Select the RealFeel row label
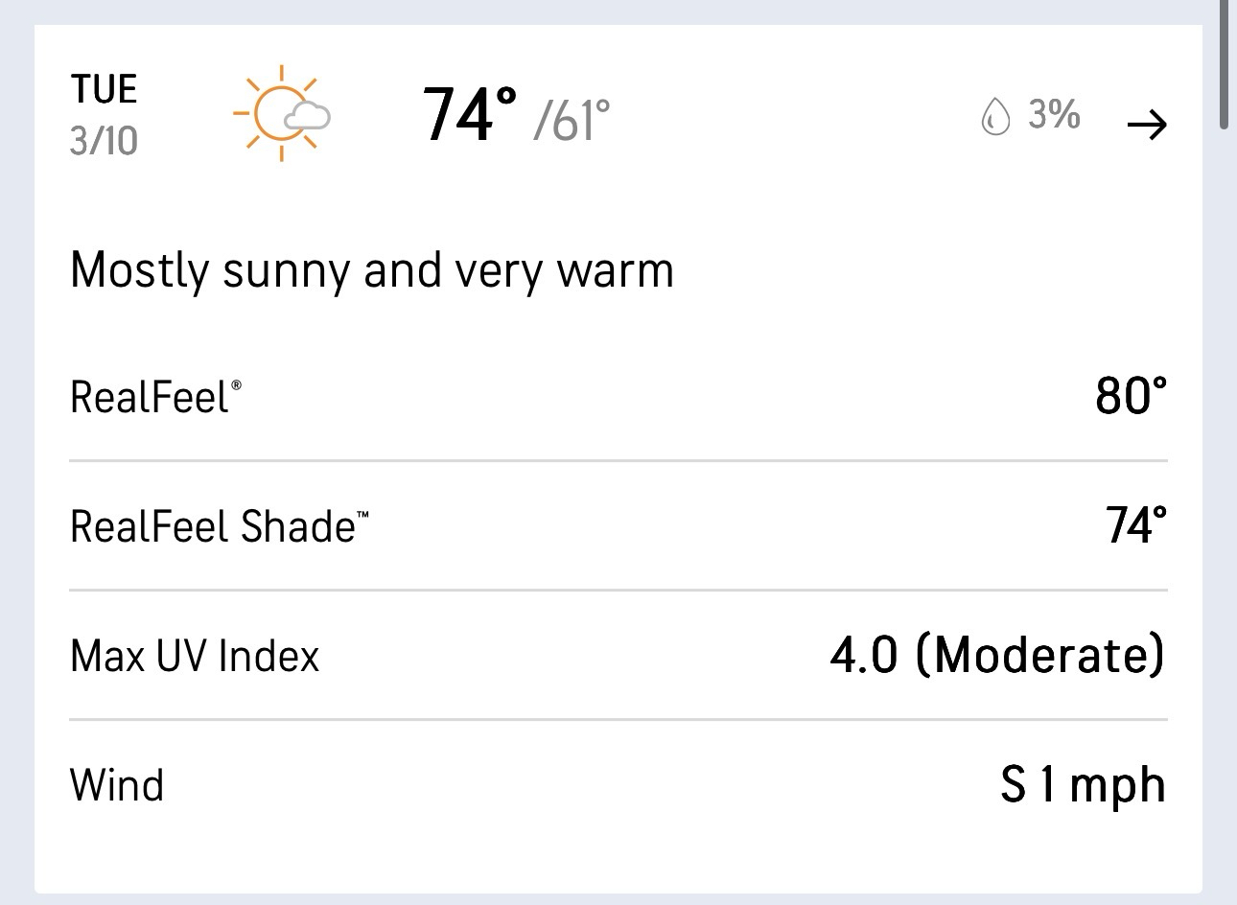This screenshot has width=1237, height=905. (x=150, y=397)
